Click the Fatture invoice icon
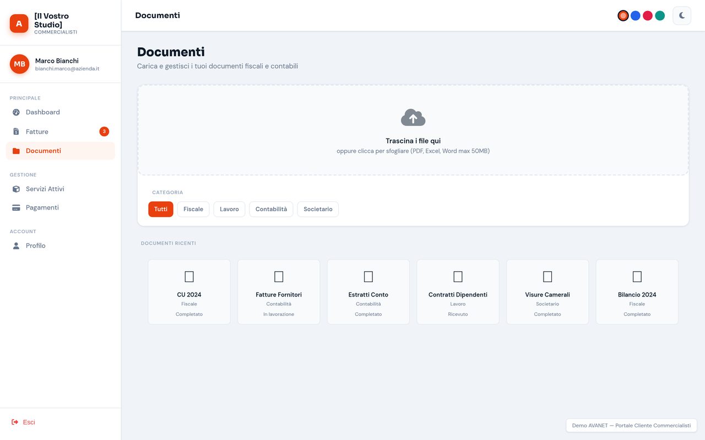 click(16, 131)
